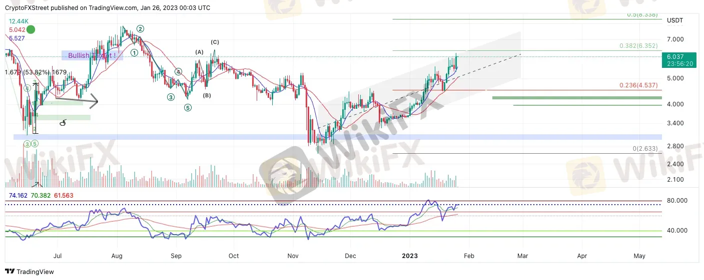The width and height of the screenshot is (704, 280).
Task: Click the Feb label on time axis
Action: pos(468,256)
